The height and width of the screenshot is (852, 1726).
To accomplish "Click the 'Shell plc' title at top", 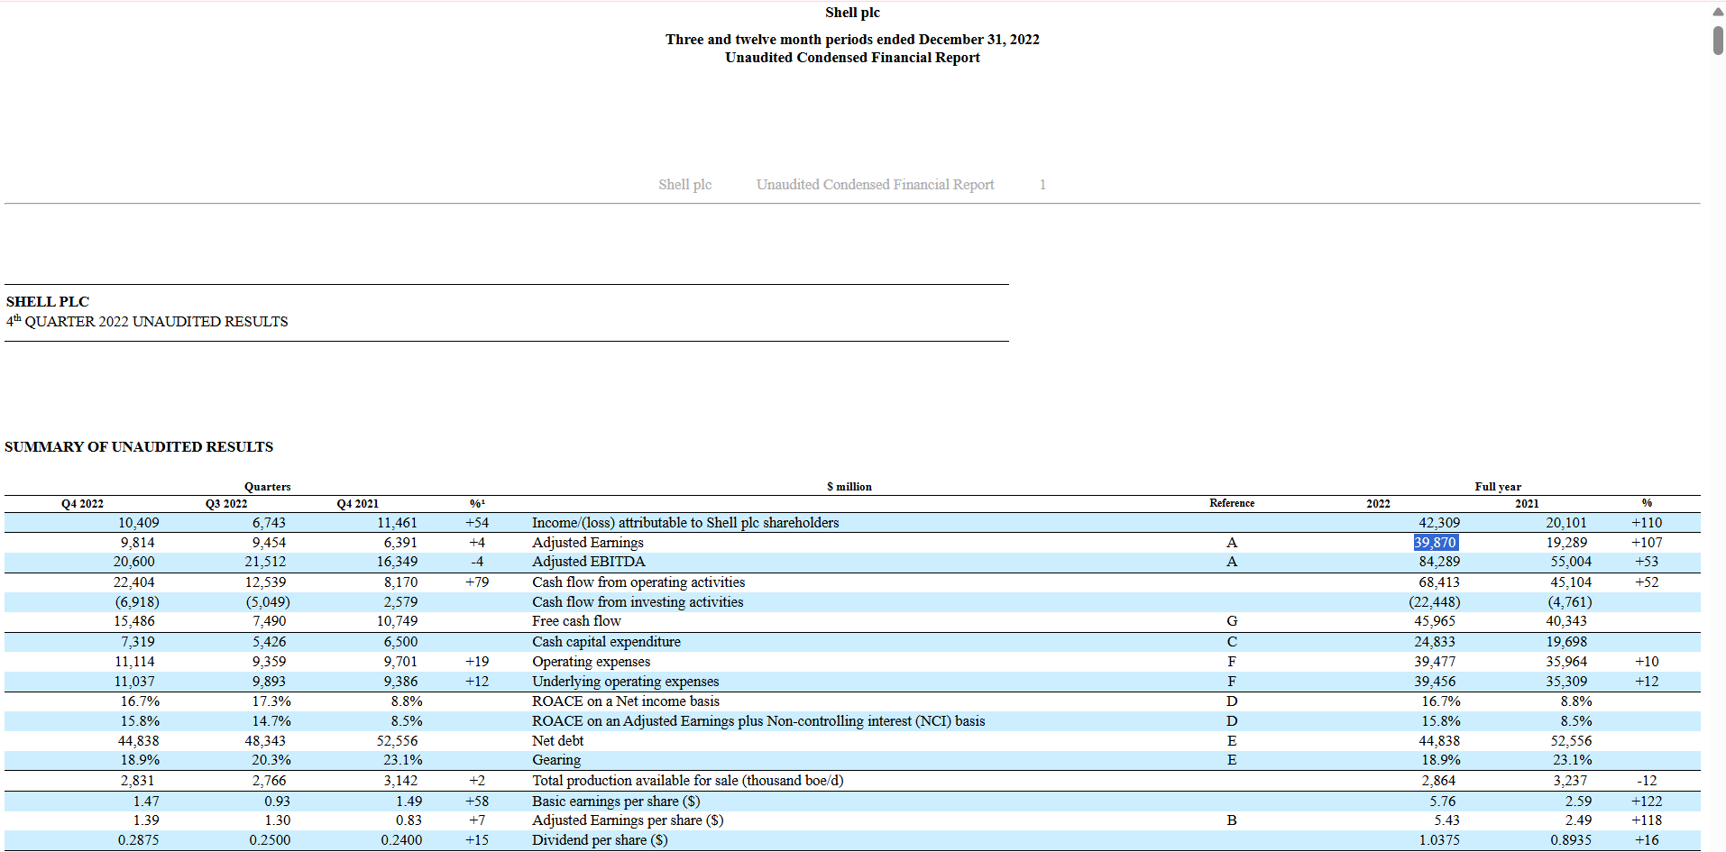I will [x=852, y=13].
